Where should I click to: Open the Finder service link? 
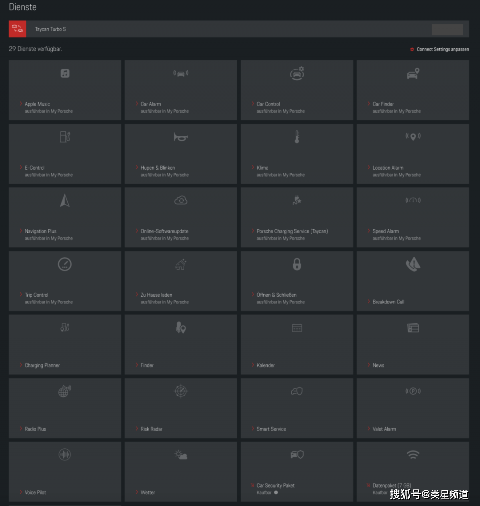coord(147,365)
